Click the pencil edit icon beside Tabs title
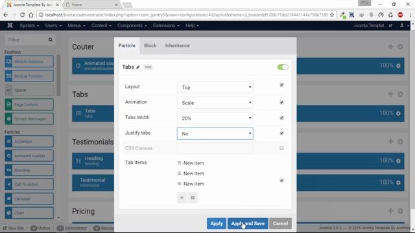 [x=138, y=67]
